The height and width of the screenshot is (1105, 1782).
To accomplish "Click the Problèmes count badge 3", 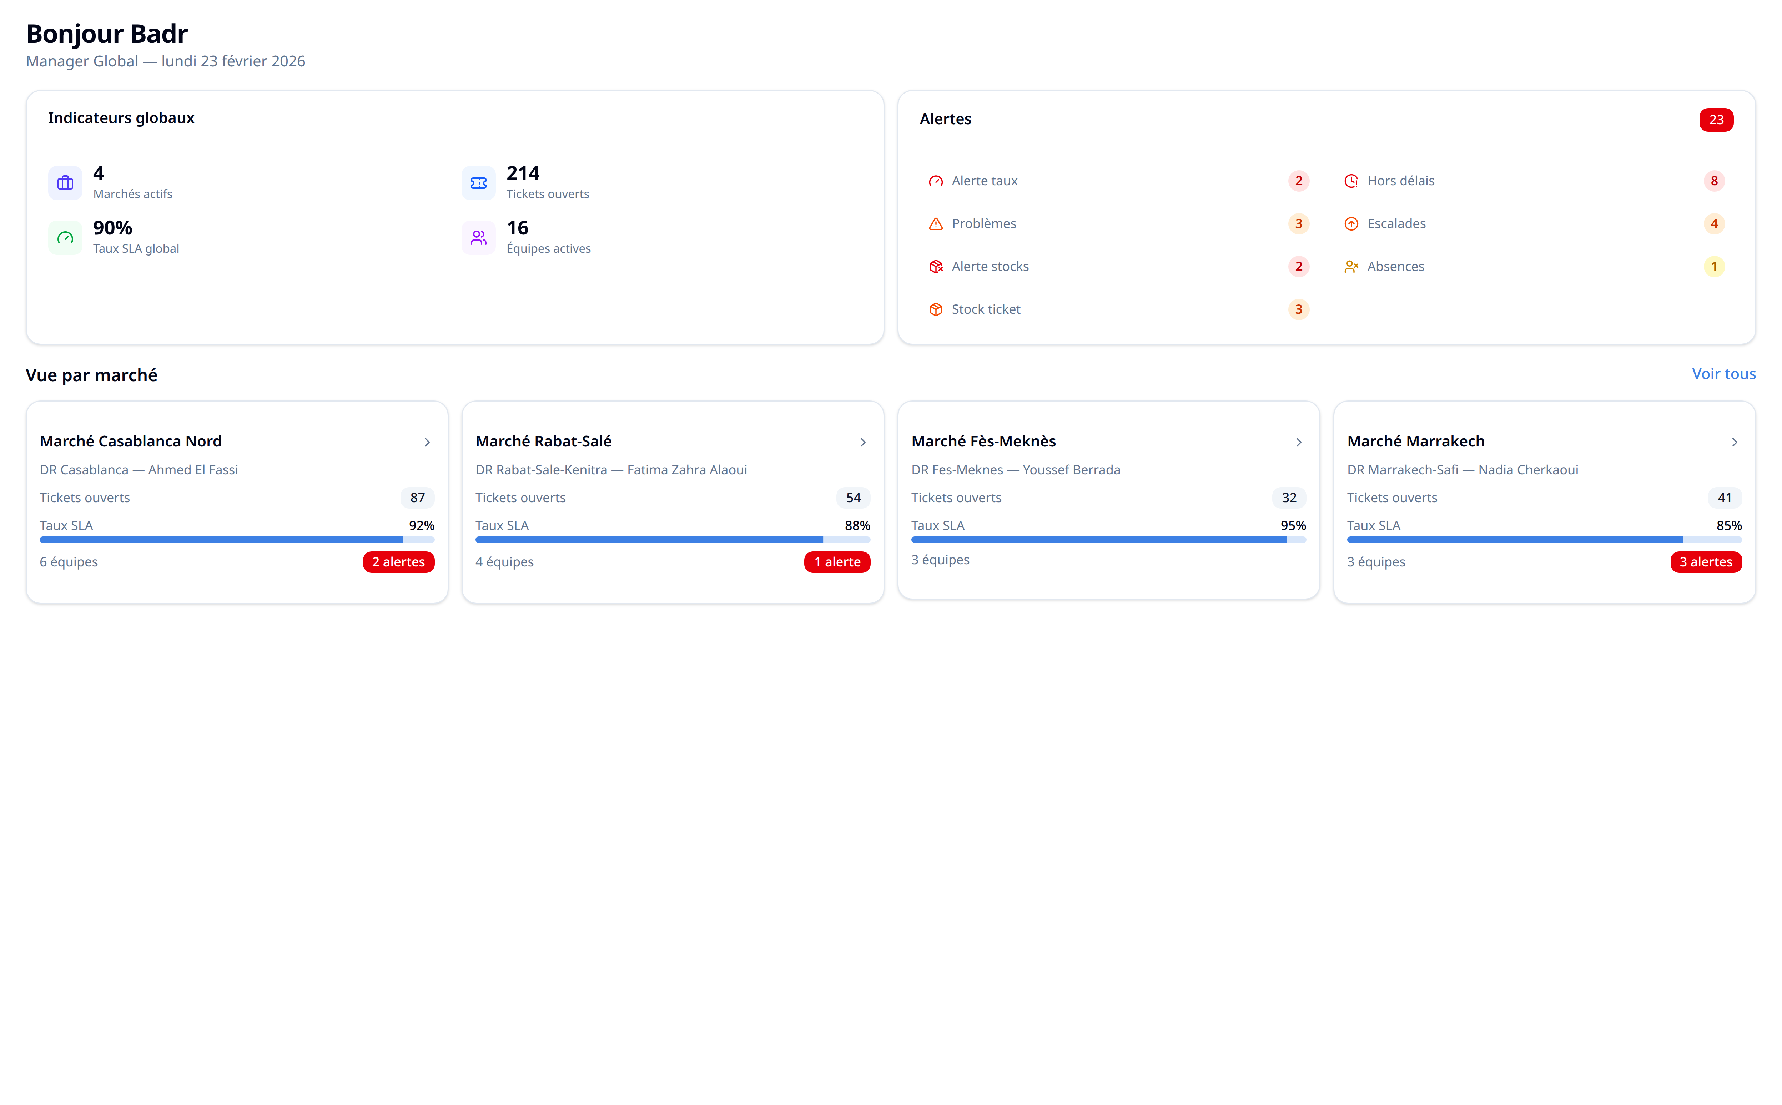I will click(1298, 224).
